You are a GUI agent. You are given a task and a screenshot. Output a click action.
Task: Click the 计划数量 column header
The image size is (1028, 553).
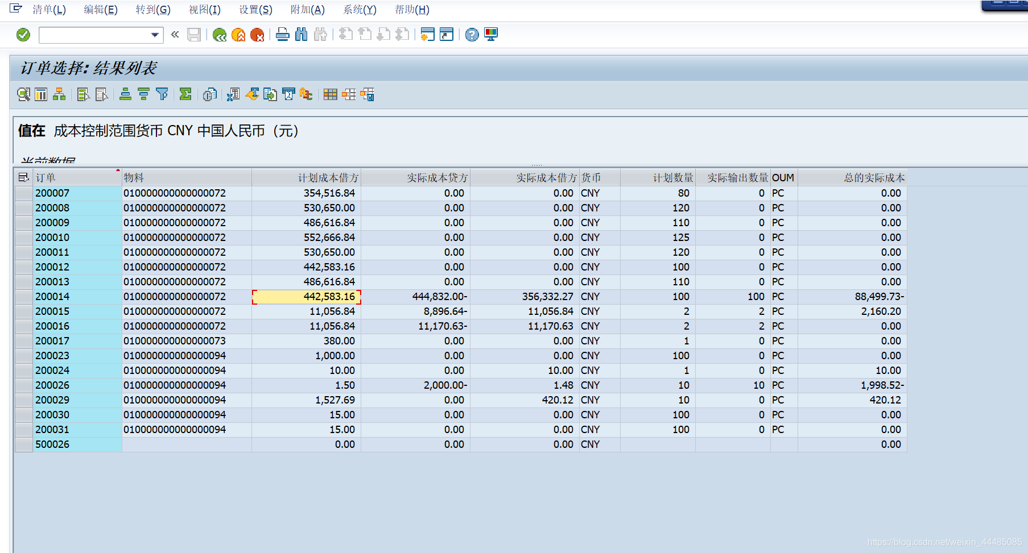point(658,178)
